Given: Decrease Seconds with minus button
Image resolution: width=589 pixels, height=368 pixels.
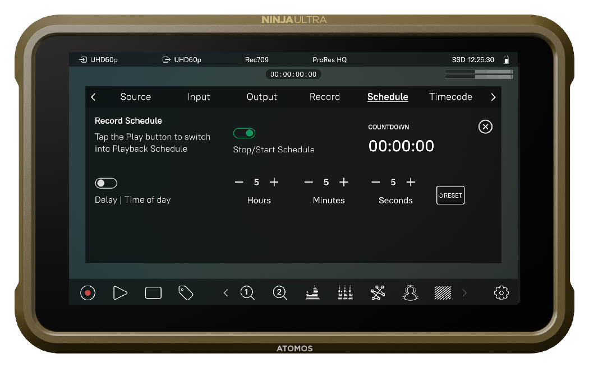Looking at the screenshot, I should [376, 182].
